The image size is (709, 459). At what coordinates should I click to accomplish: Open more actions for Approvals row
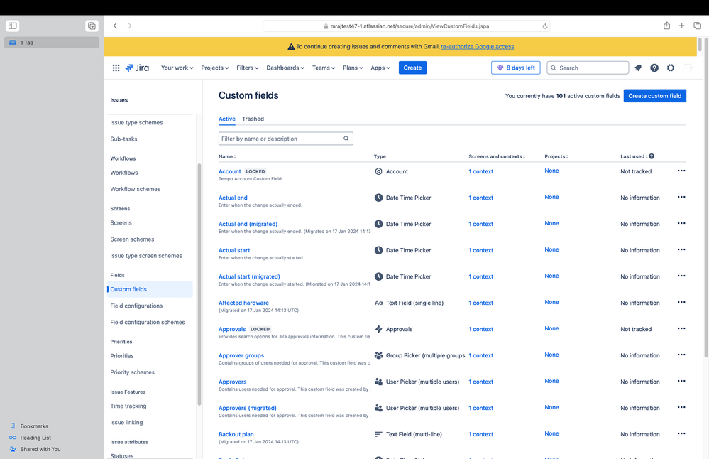[x=681, y=328]
